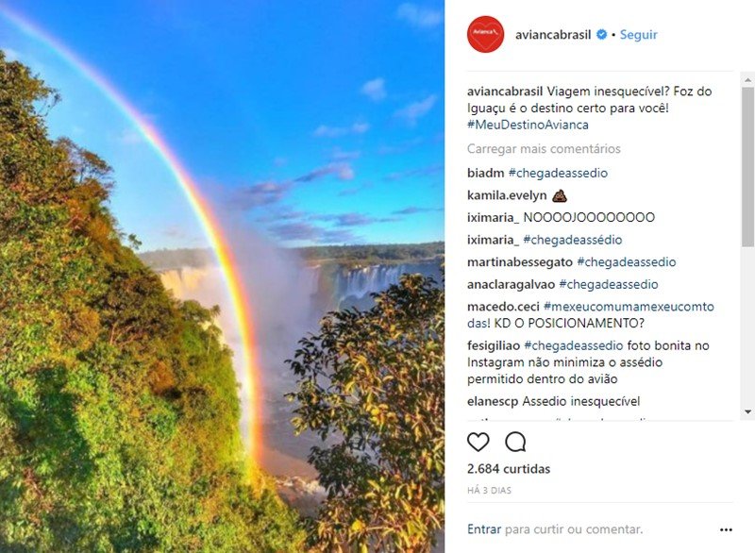Click the comments scrollbar thumb
755x553 pixels.
[747, 166]
